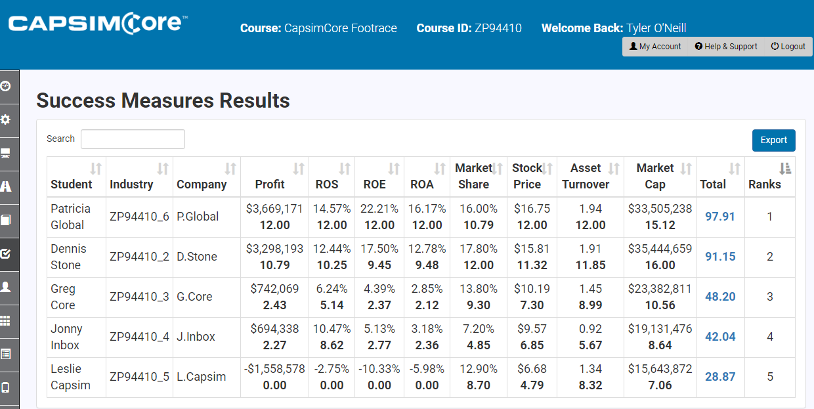Sort the table by Student name
The height and width of the screenshot is (409, 814).
pos(76,177)
